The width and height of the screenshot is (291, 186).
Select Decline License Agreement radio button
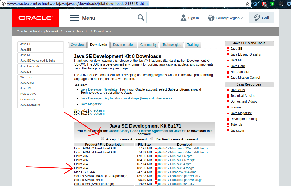(152, 139)
